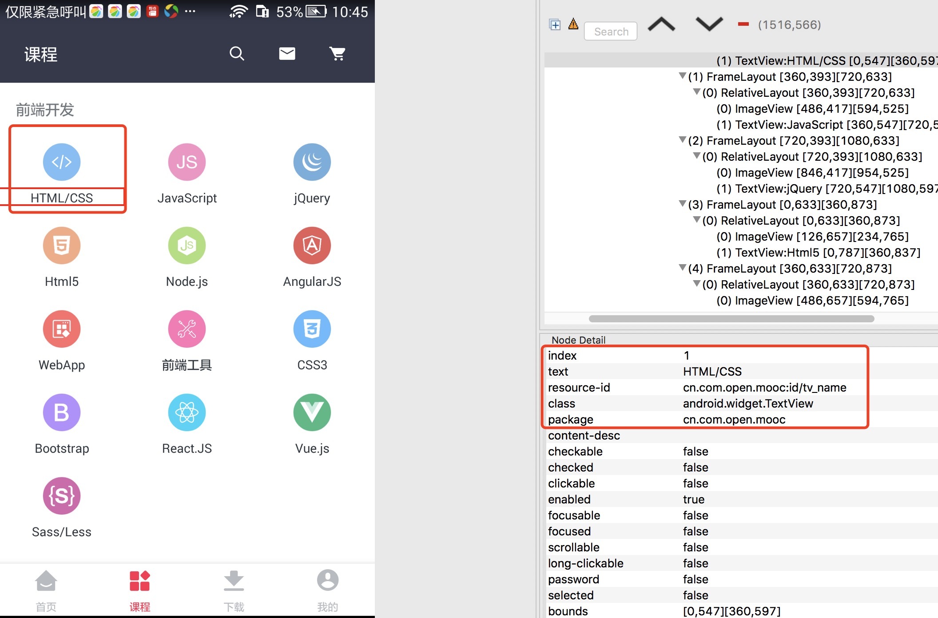
Task: Go to previous search result with up chevron
Action: click(661, 24)
